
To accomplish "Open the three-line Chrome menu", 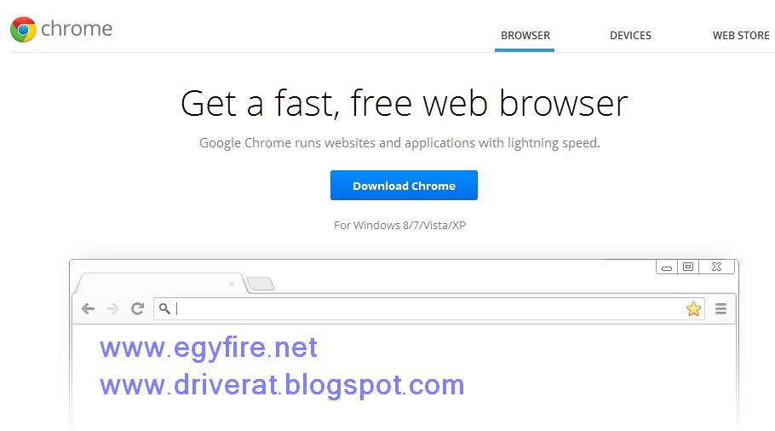I will (x=720, y=309).
